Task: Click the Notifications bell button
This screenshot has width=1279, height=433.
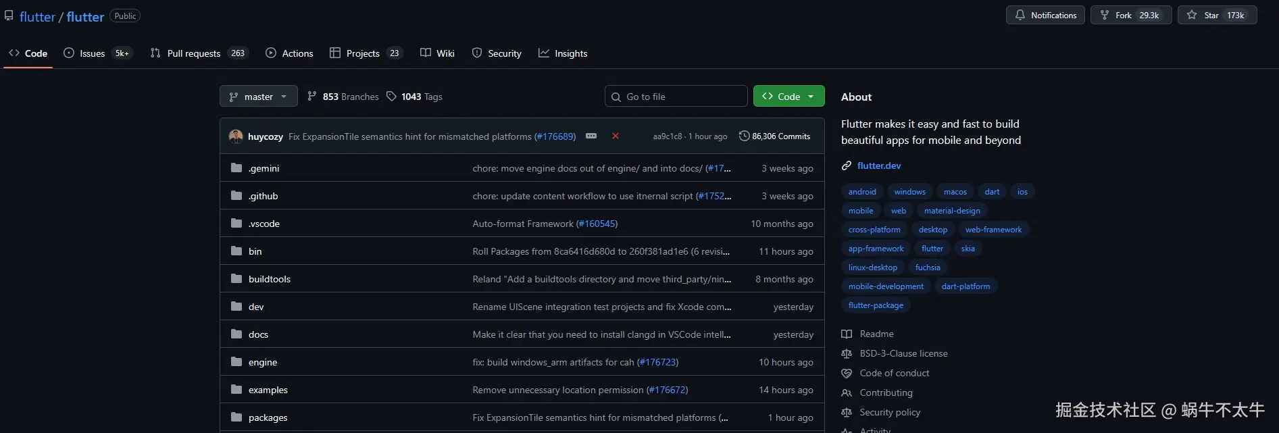Action: [x=1045, y=16]
